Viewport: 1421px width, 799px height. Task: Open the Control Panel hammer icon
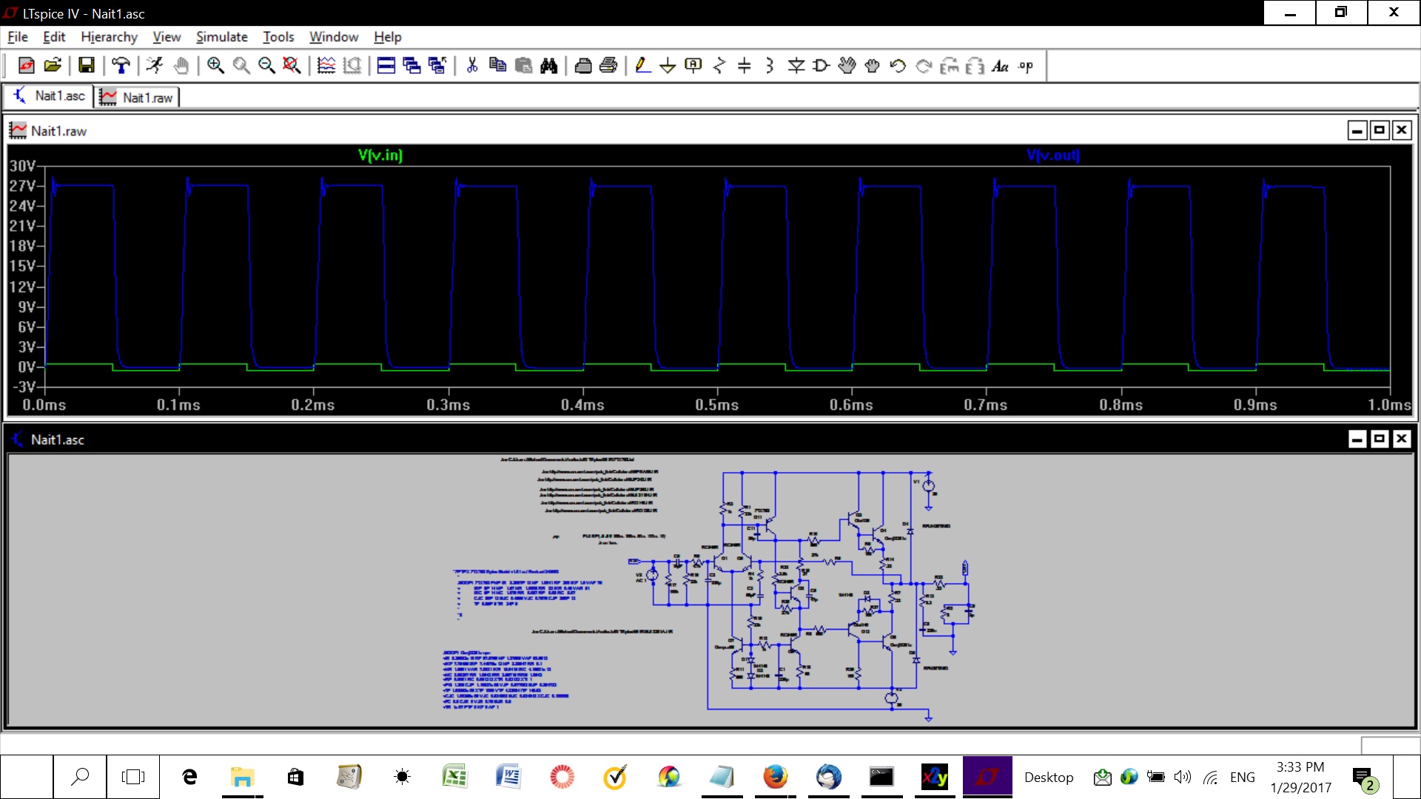point(121,66)
